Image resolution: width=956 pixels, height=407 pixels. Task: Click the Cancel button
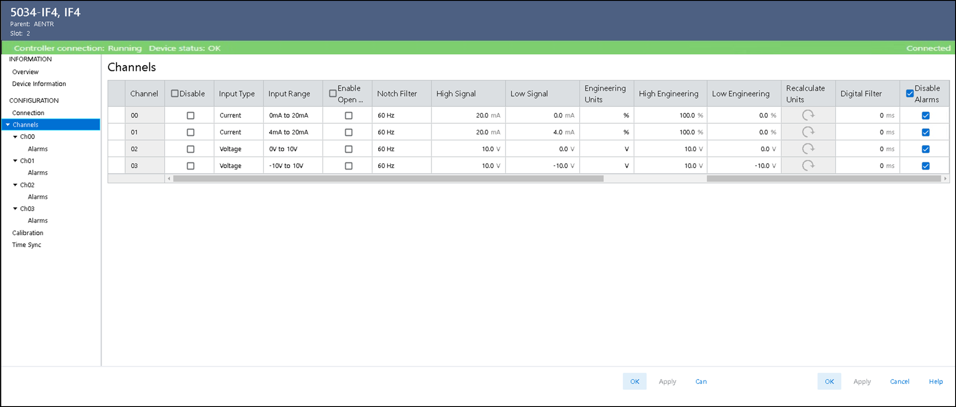tap(899, 381)
